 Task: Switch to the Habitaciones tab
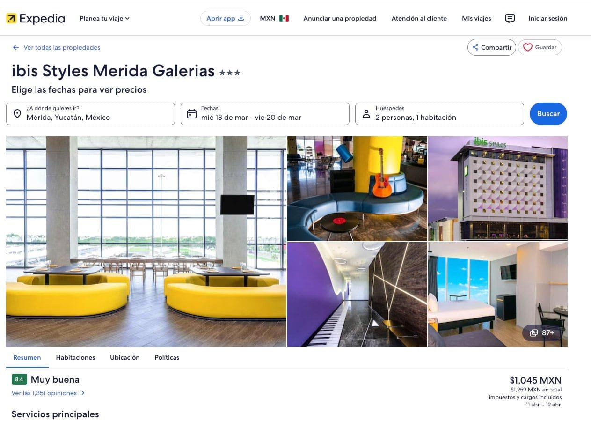click(75, 357)
